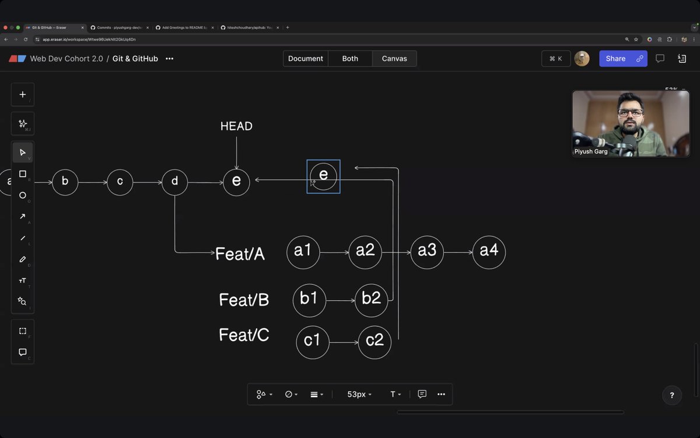Select the a3 commit node
Image resolution: width=700 pixels, height=438 pixels.
(427, 252)
